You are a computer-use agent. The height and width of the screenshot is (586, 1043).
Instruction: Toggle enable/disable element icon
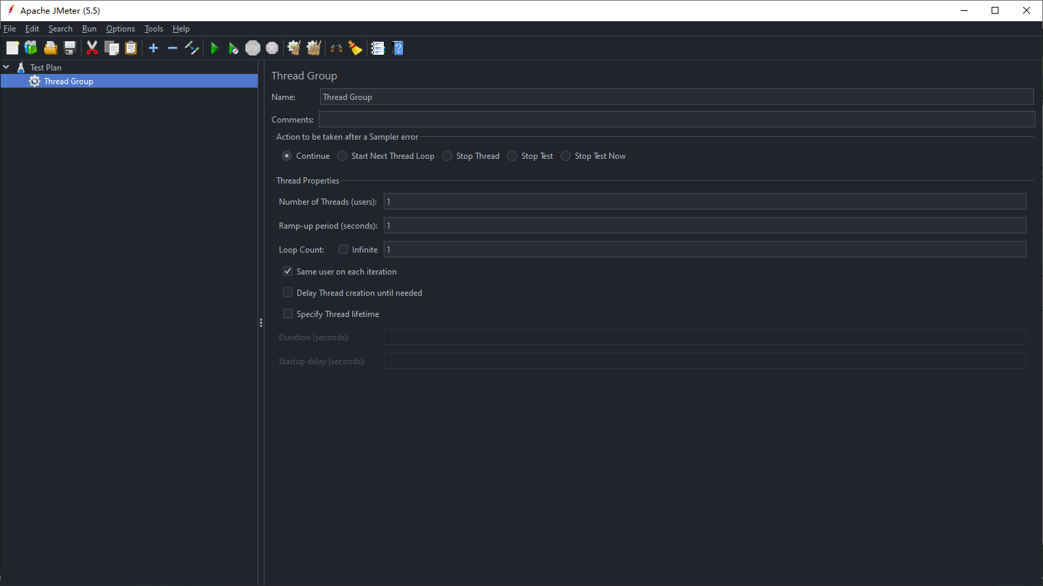coord(192,48)
